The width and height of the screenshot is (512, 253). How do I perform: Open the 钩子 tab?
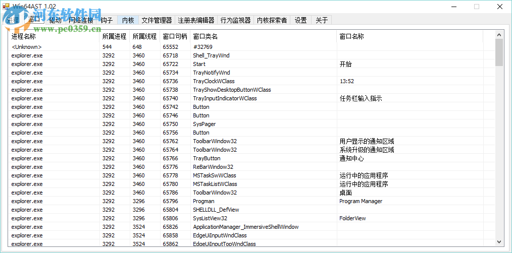point(107,20)
